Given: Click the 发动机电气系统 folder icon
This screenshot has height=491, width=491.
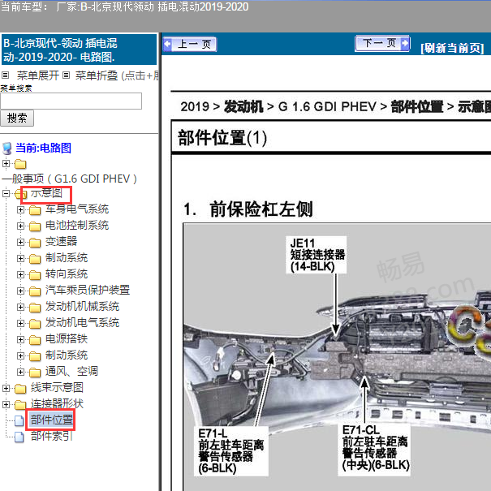Looking at the screenshot, I should [35, 324].
